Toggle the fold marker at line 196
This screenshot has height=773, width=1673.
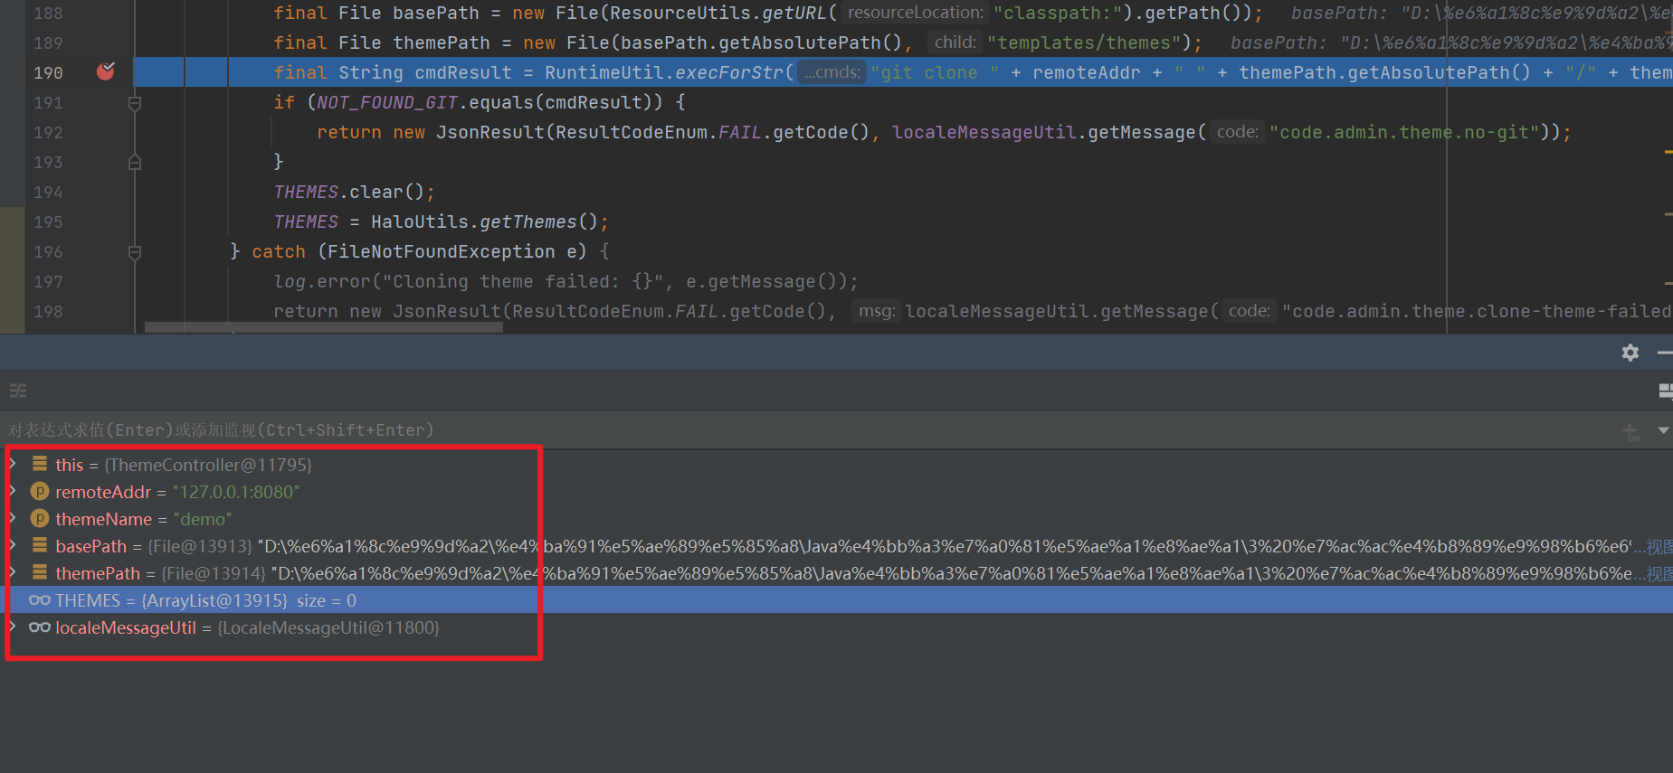click(135, 252)
